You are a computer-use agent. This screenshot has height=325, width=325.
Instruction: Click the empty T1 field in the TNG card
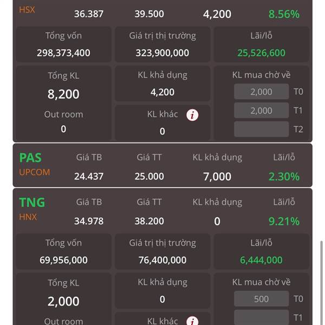pyautogui.click(x=261, y=317)
